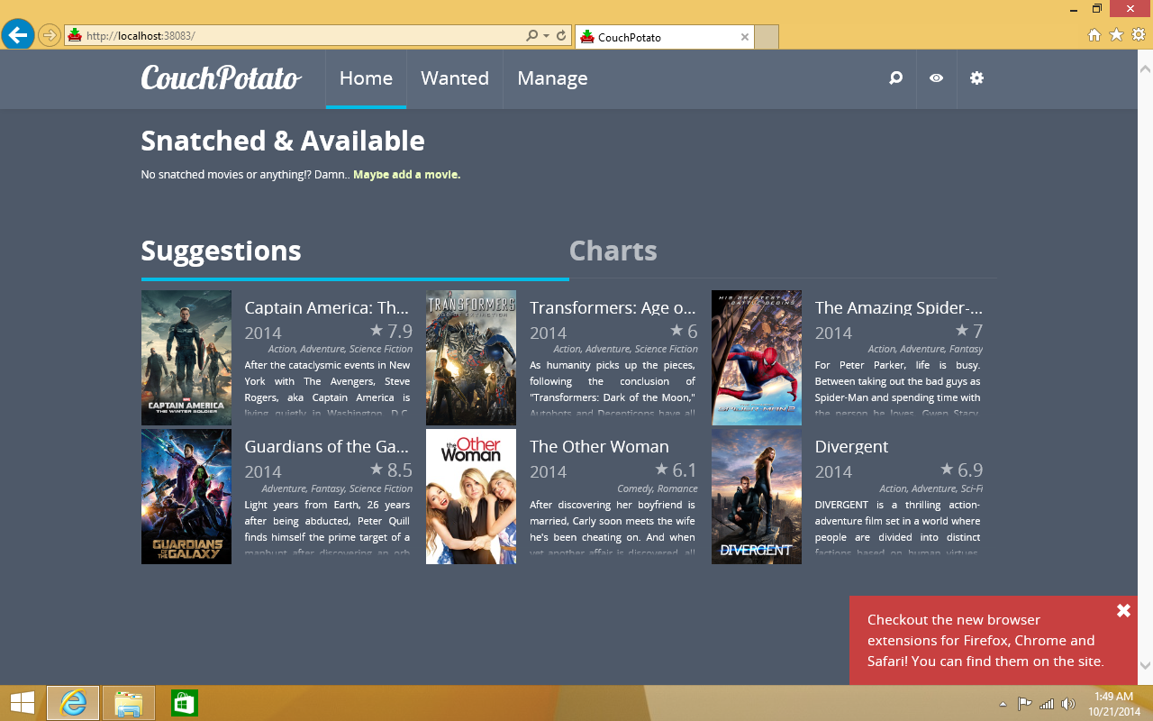The image size is (1153, 721).
Task: Click the 6.9 star rating
Action: tap(962, 470)
